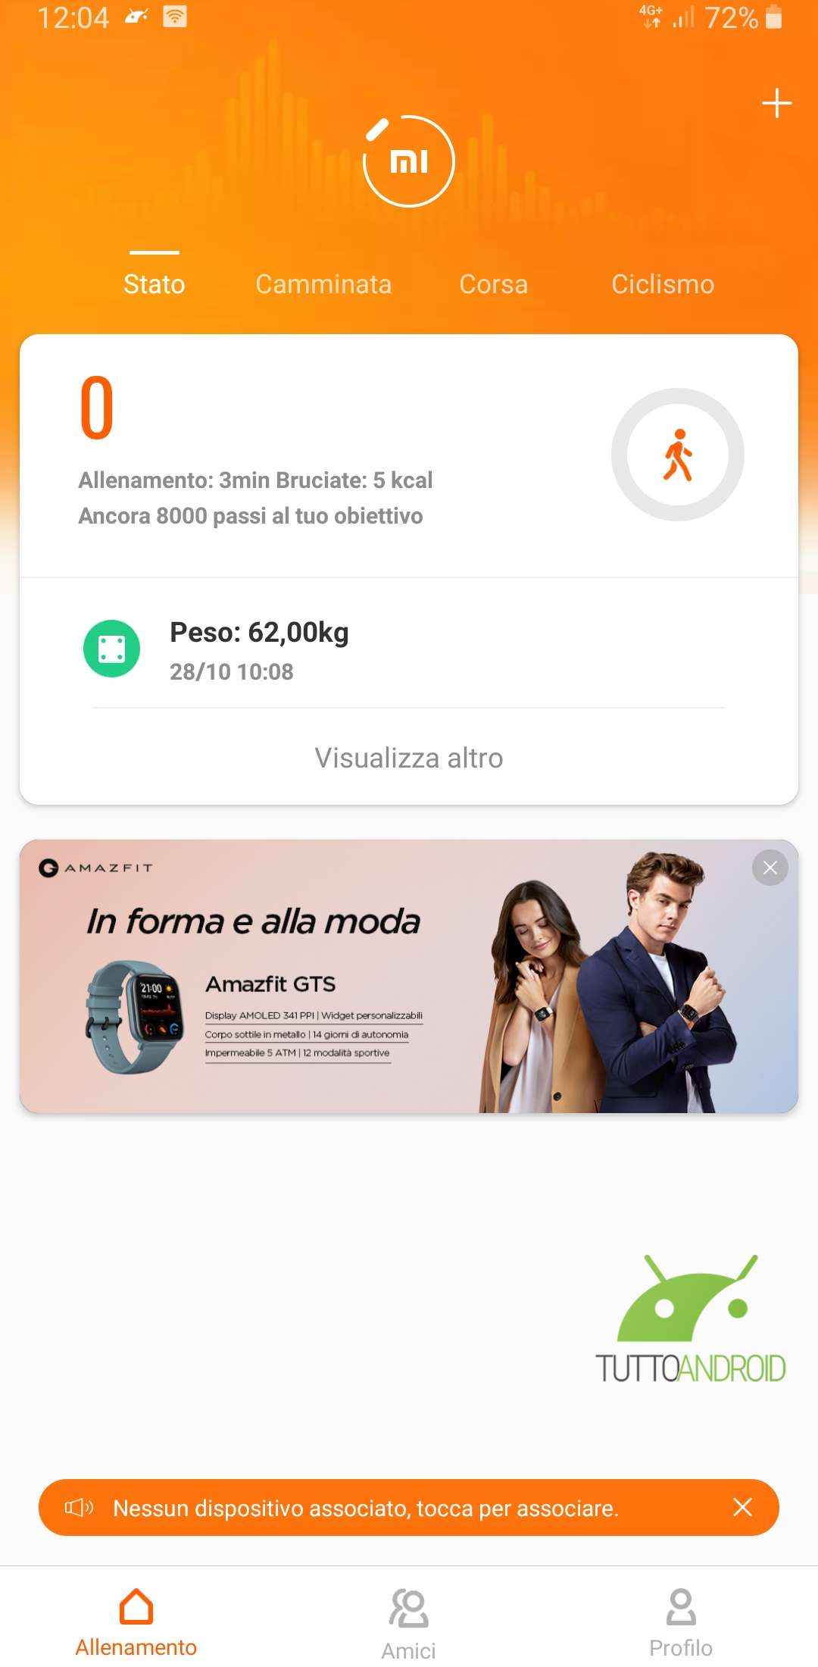This screenshot has height=1667, width=818.
Task: Tap the Wi-Fi calling status bar icon
Action: click(175, 17)
